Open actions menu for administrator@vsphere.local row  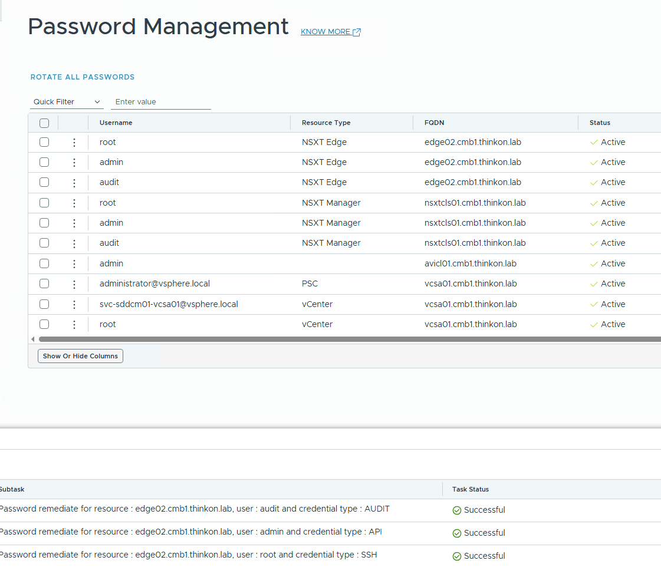coord(74,284)
